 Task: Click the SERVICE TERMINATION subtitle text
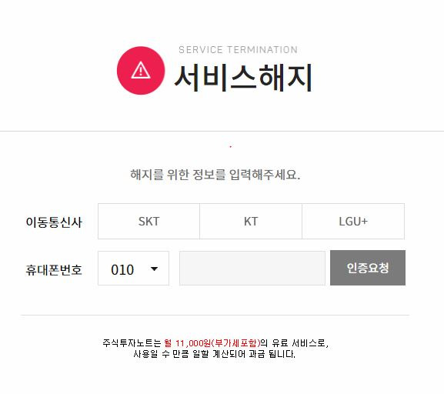point(238,50)
